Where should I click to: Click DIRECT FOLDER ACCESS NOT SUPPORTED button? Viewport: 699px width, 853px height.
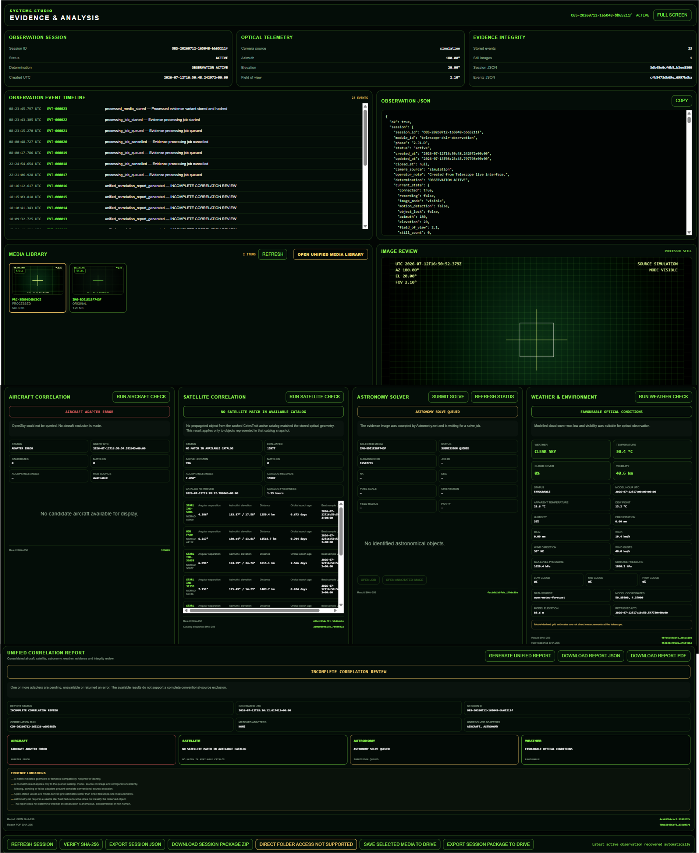pos(306,844)
